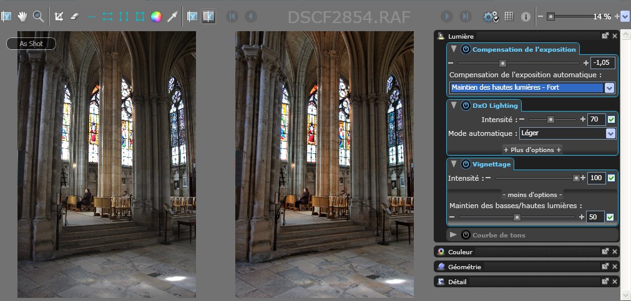
Task: Toggle DxO Lighting power button
Action: [466, 106]
